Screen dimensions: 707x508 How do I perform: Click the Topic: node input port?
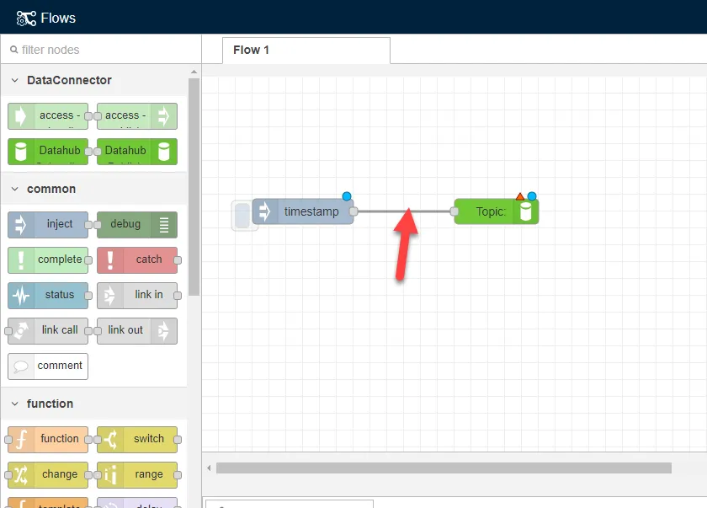click(454, 211)
